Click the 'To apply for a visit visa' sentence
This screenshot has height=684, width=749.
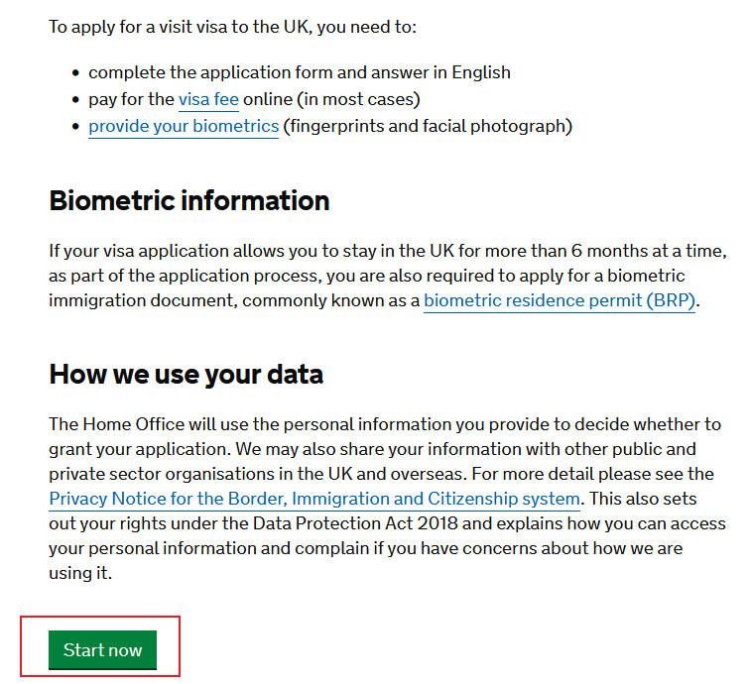[x=233, y=26]
